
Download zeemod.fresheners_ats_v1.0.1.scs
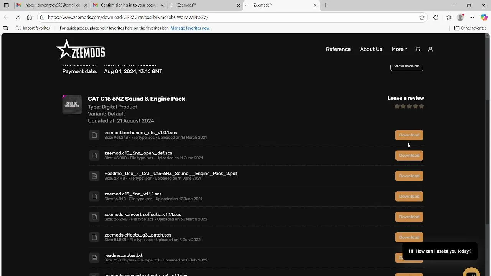click(x=409, y=135)
